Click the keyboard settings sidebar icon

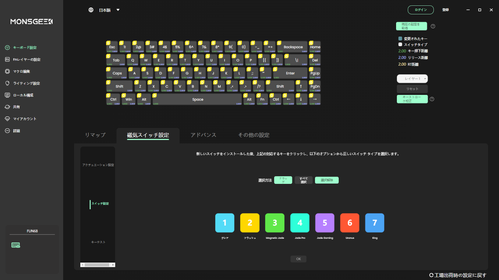(7, 47)
